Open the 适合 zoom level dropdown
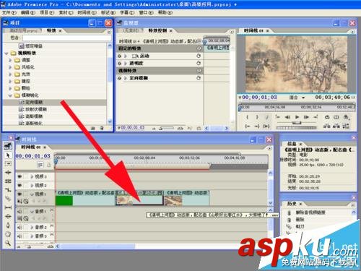 click(x=297, y=98)
